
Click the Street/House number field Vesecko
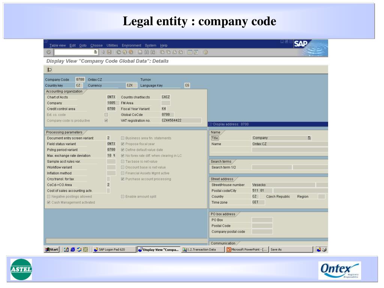coord(283,185)
